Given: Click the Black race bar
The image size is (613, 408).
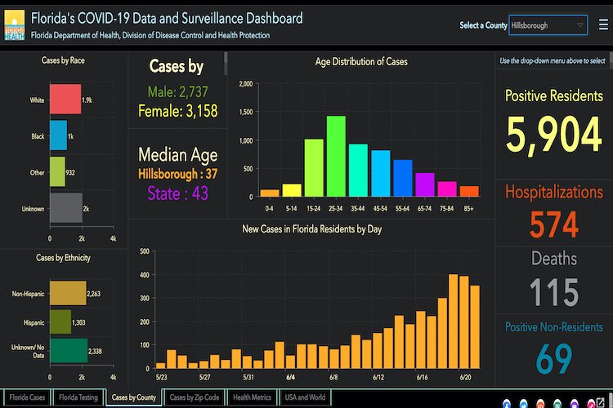Looking at the screenshot, I should [x=58, y=135].
